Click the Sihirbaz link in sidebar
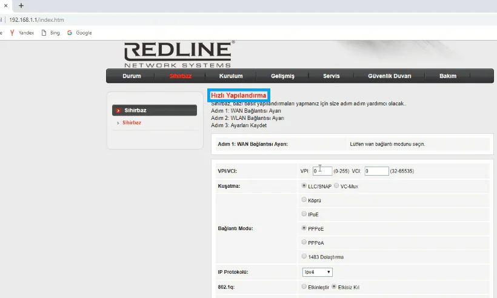497x298 pixels. point(132,122)
